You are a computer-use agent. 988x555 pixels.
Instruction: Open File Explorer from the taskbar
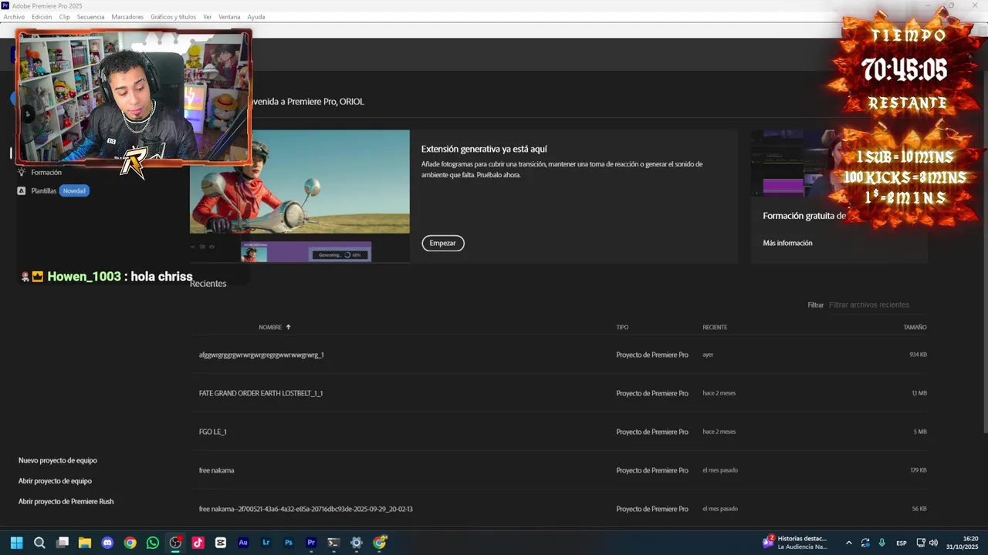point(85,543)
